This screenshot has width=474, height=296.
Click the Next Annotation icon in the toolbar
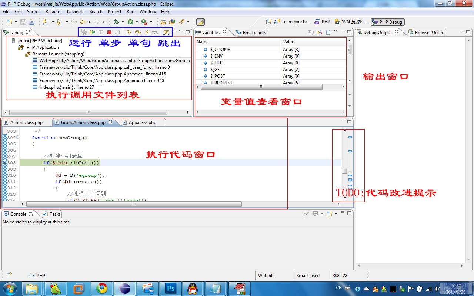click(x=45, y=22)
